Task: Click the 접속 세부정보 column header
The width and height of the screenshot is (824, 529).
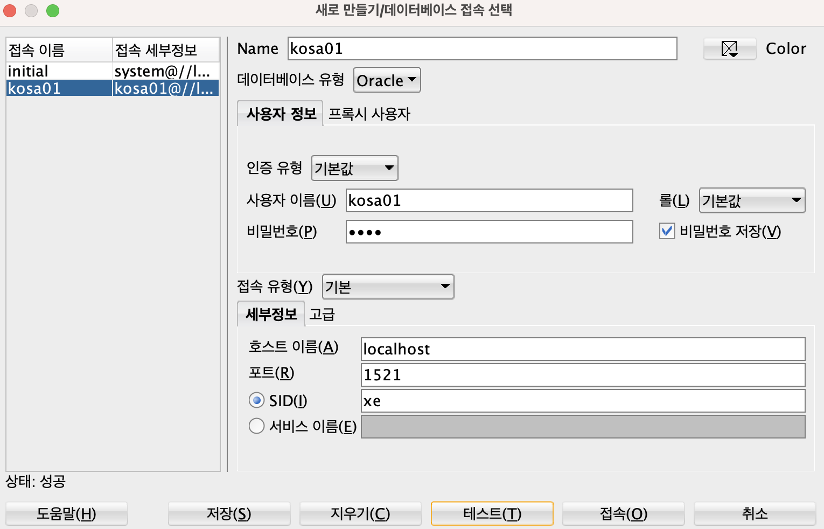Action: pyautogui.click(x=166, y=50)
